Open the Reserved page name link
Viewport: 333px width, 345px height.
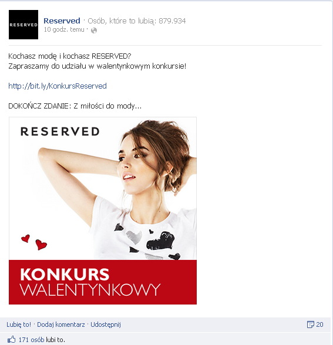click(62, 21)
